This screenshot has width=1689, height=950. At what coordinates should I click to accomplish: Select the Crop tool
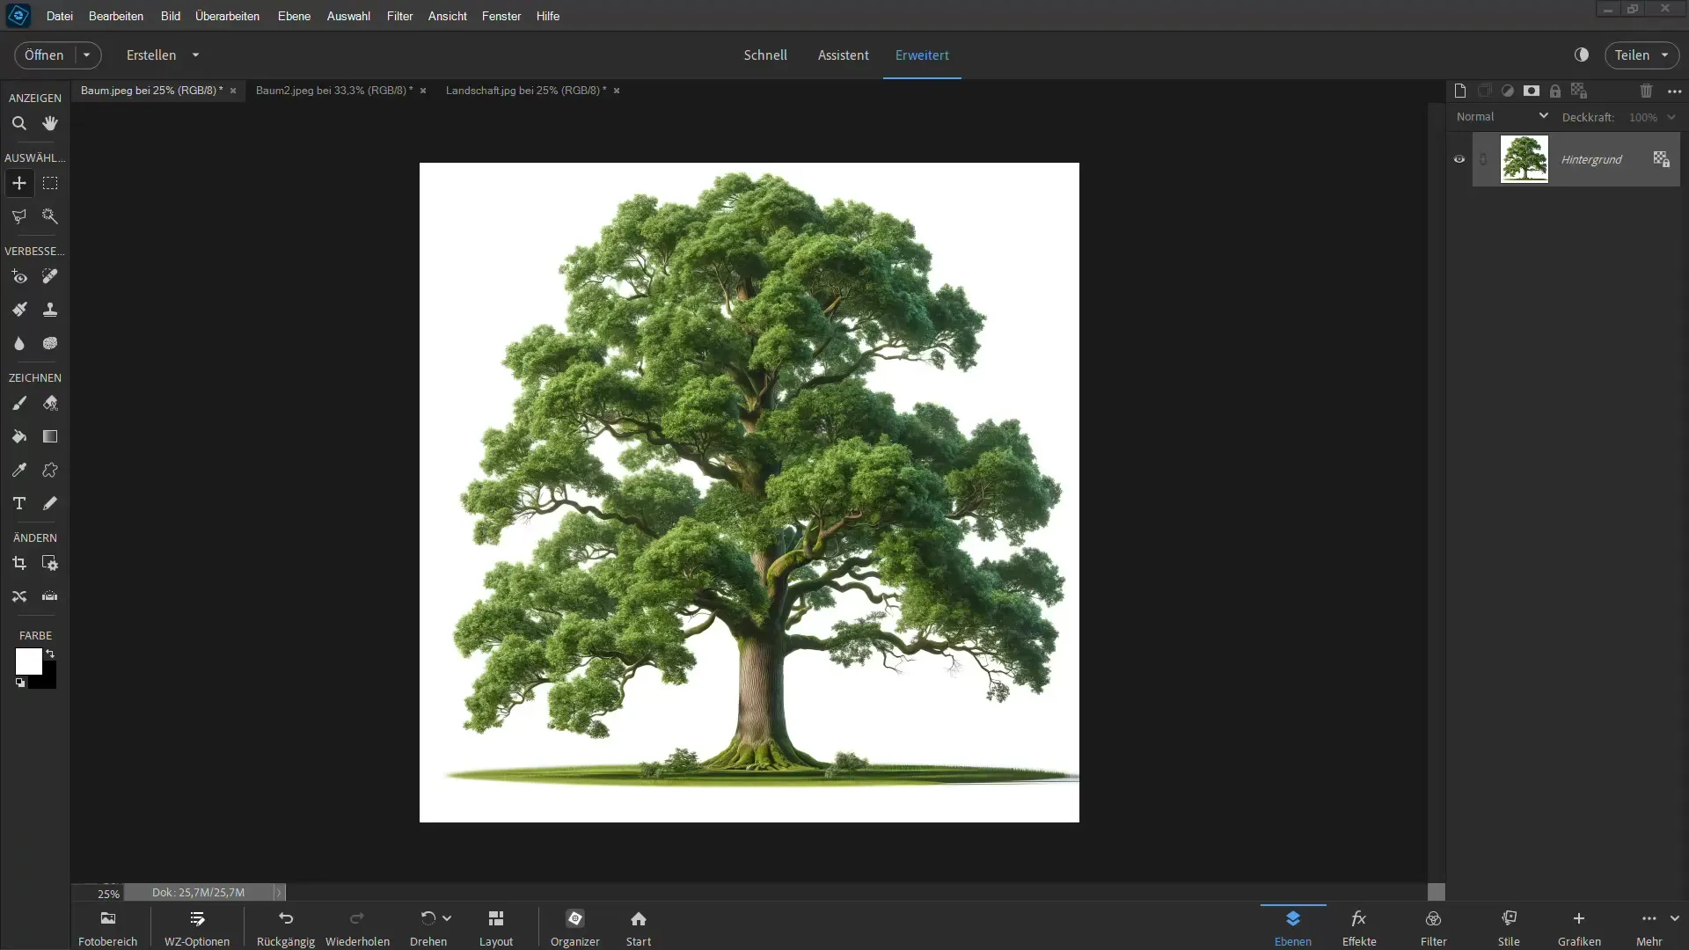[18, 563]
